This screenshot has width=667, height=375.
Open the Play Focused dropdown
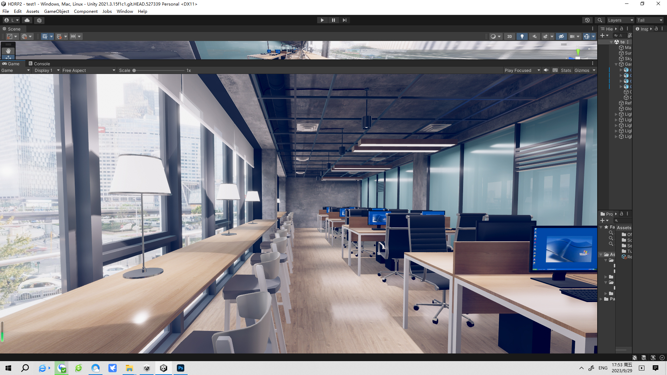tap(522, 70)
